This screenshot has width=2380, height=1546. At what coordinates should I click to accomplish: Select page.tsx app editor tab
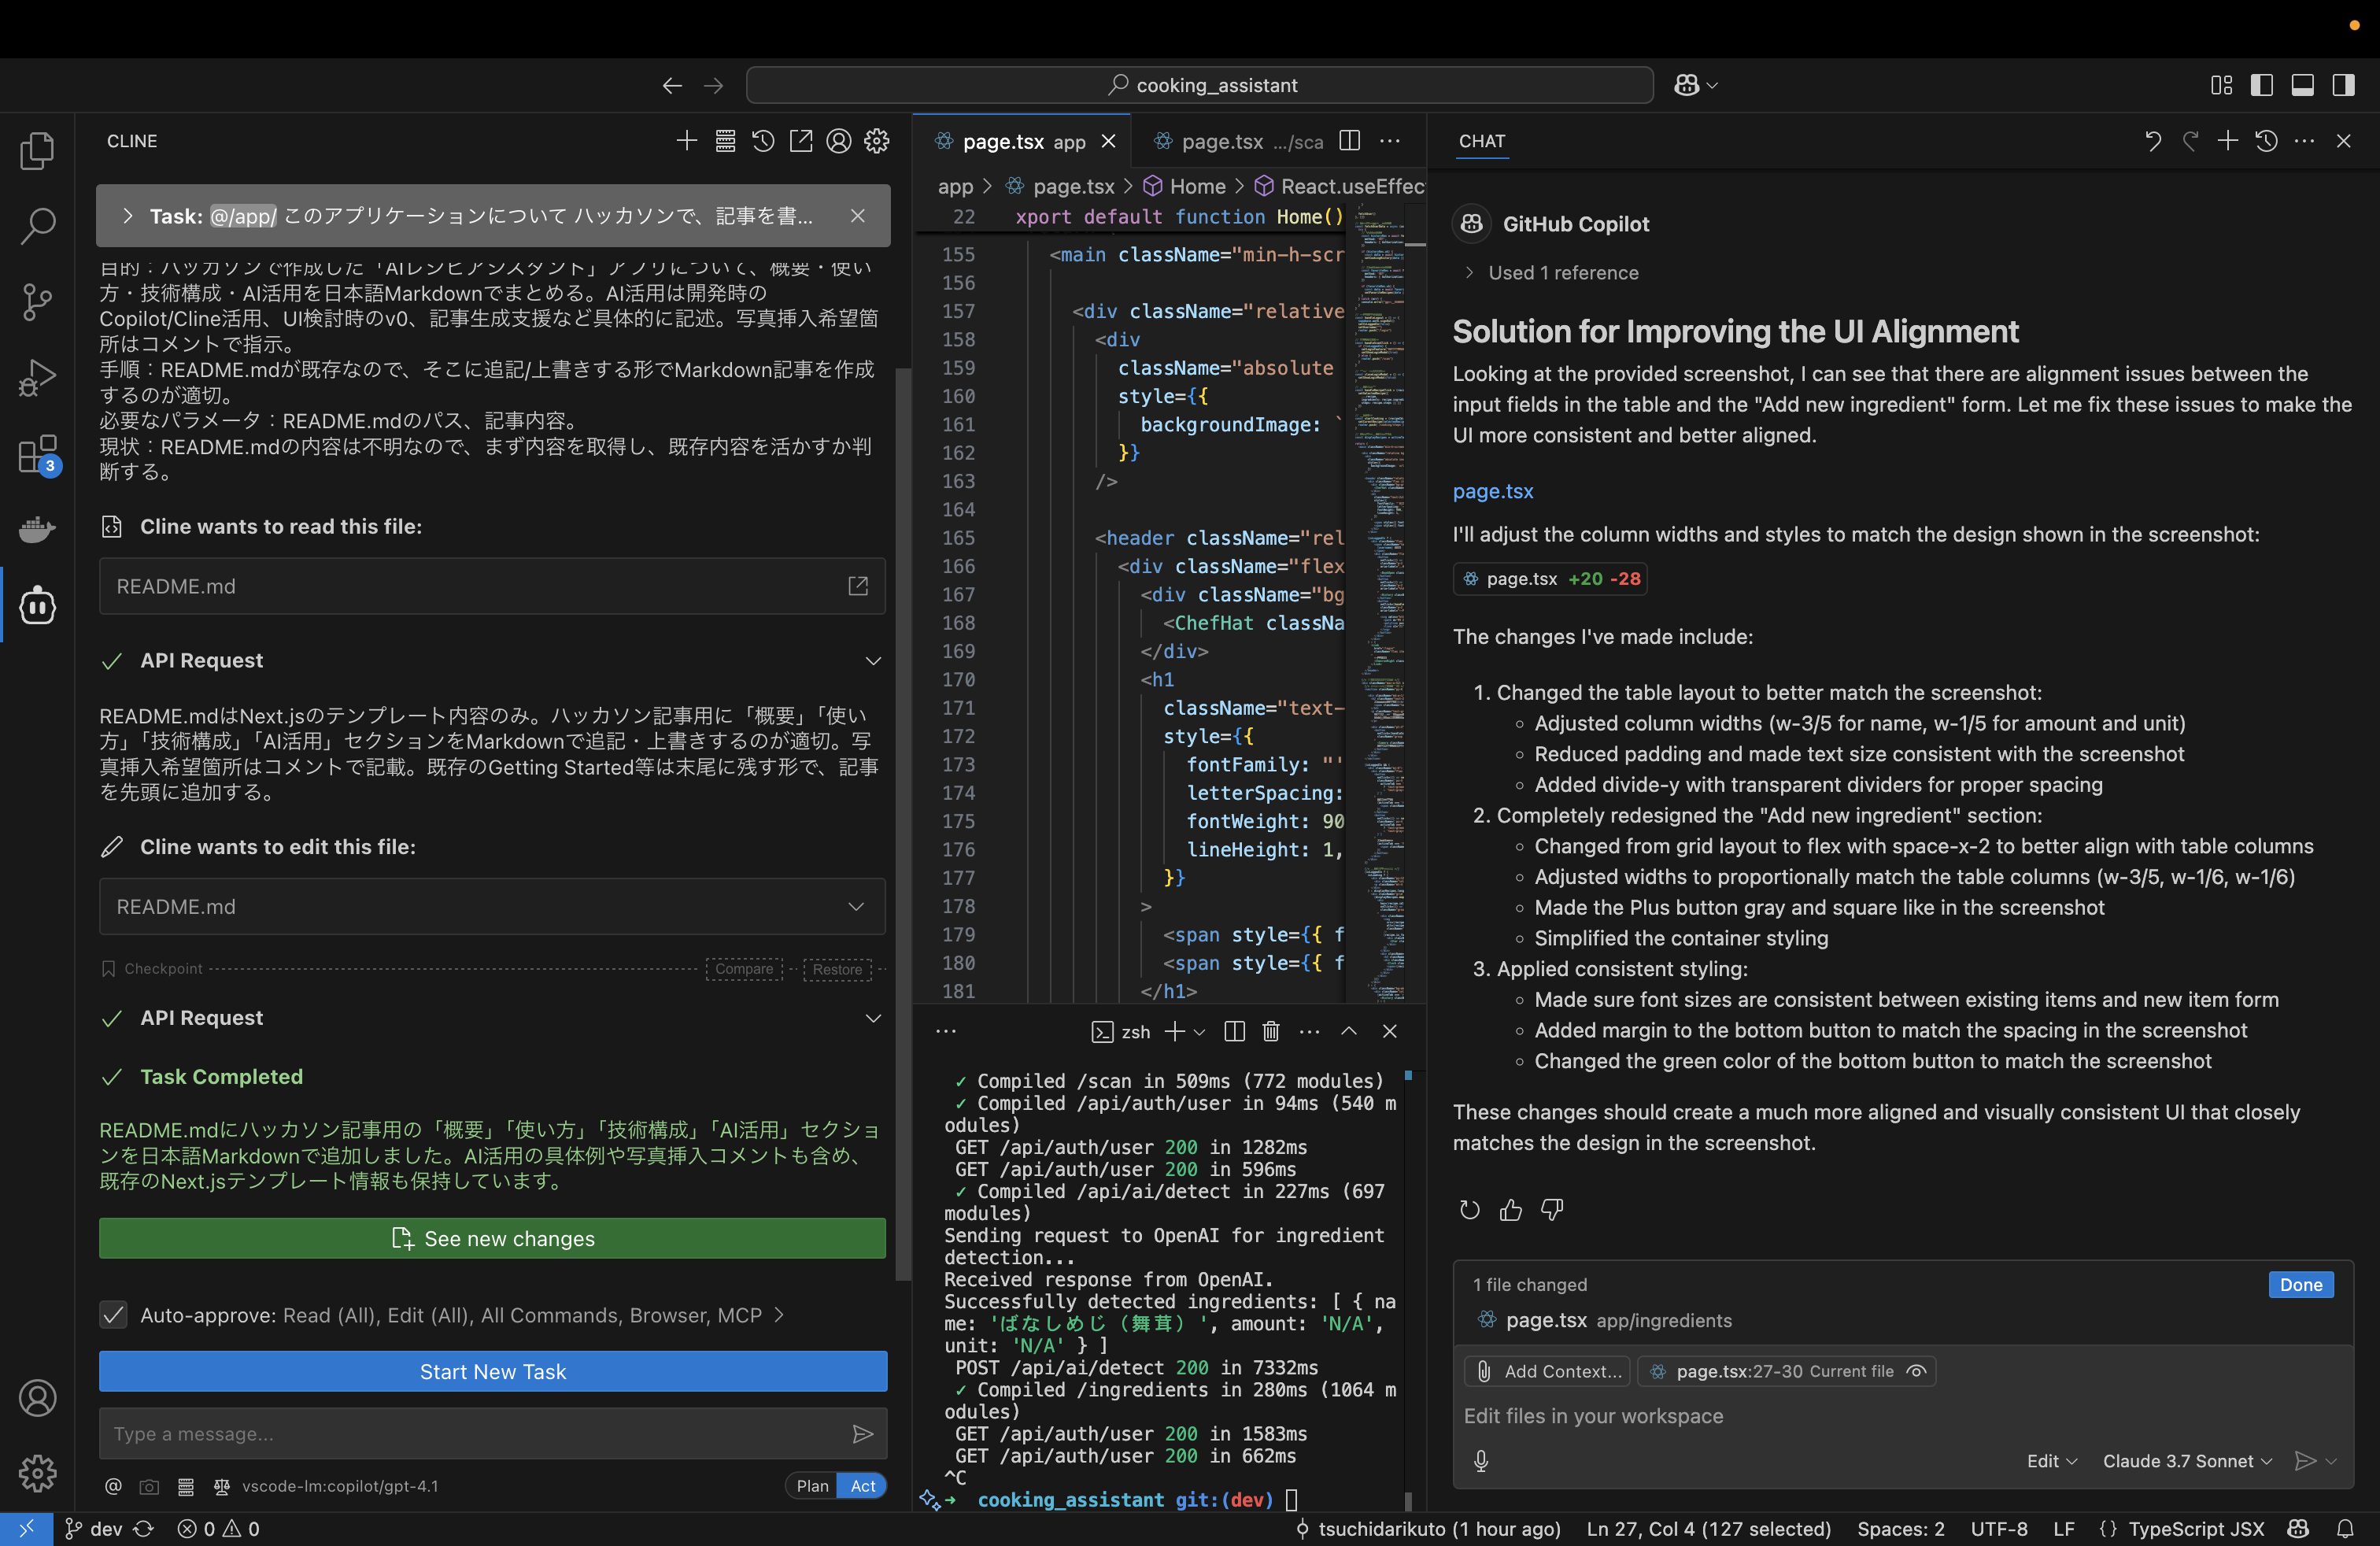[1022, 141]
